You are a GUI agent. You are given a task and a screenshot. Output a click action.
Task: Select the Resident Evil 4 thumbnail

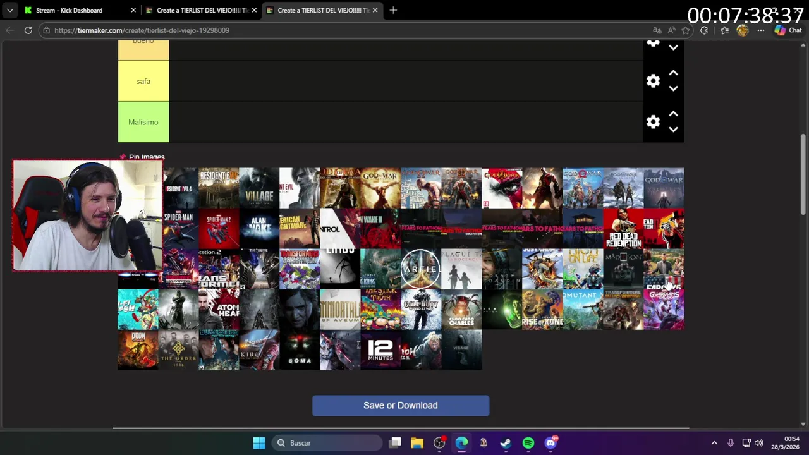[181, 188]
